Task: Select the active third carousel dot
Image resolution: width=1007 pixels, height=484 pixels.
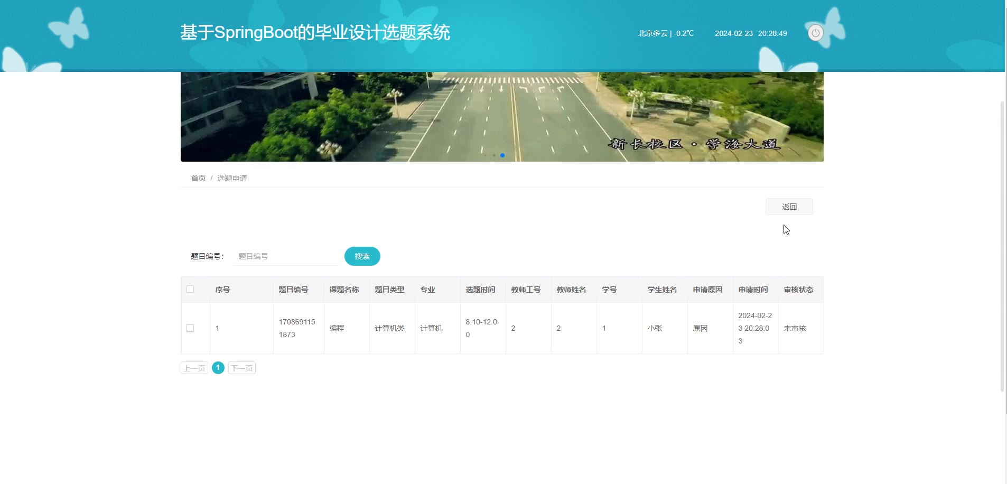Action: click(502, 155)
